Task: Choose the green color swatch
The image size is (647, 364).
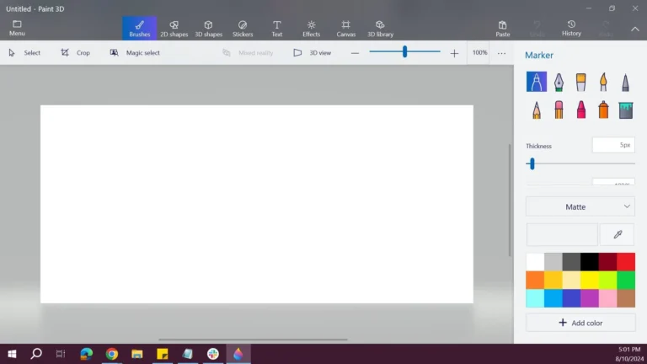Action: coord(626,281)
